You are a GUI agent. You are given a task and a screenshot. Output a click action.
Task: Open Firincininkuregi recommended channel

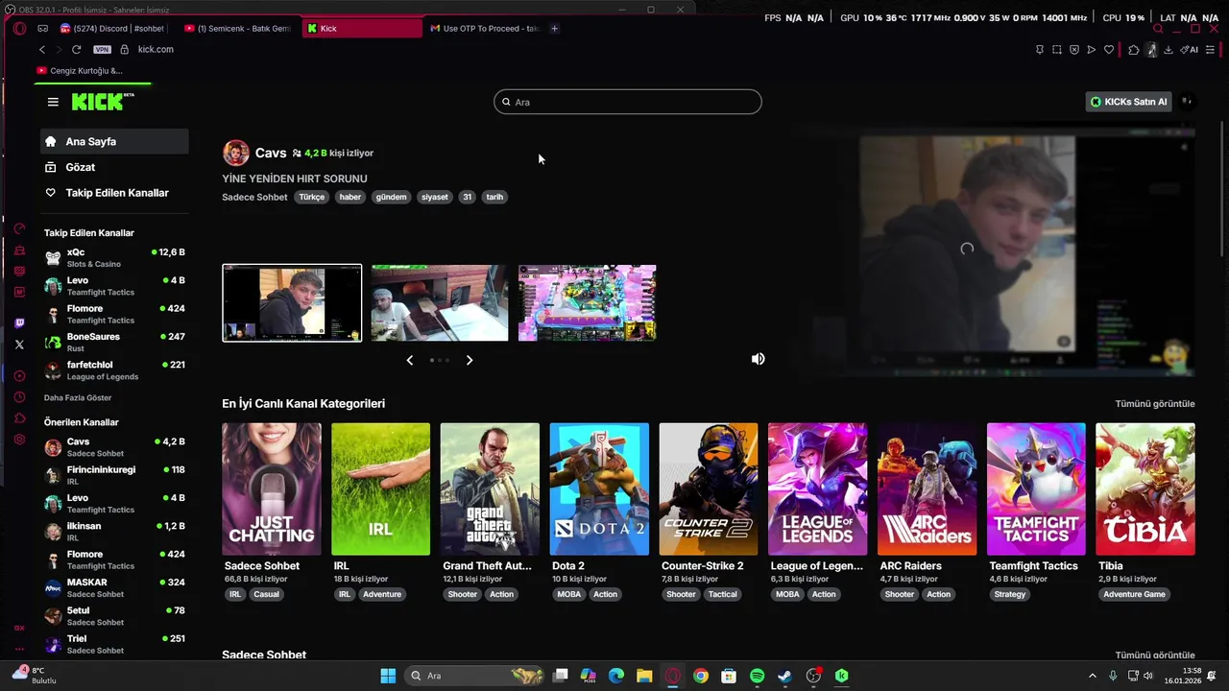(114, 475)
